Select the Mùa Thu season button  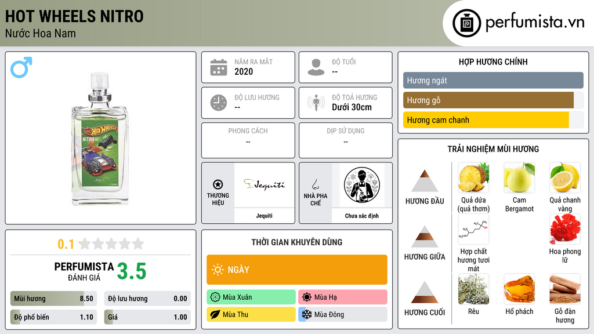pyautogui.click(x=251, y=314)
